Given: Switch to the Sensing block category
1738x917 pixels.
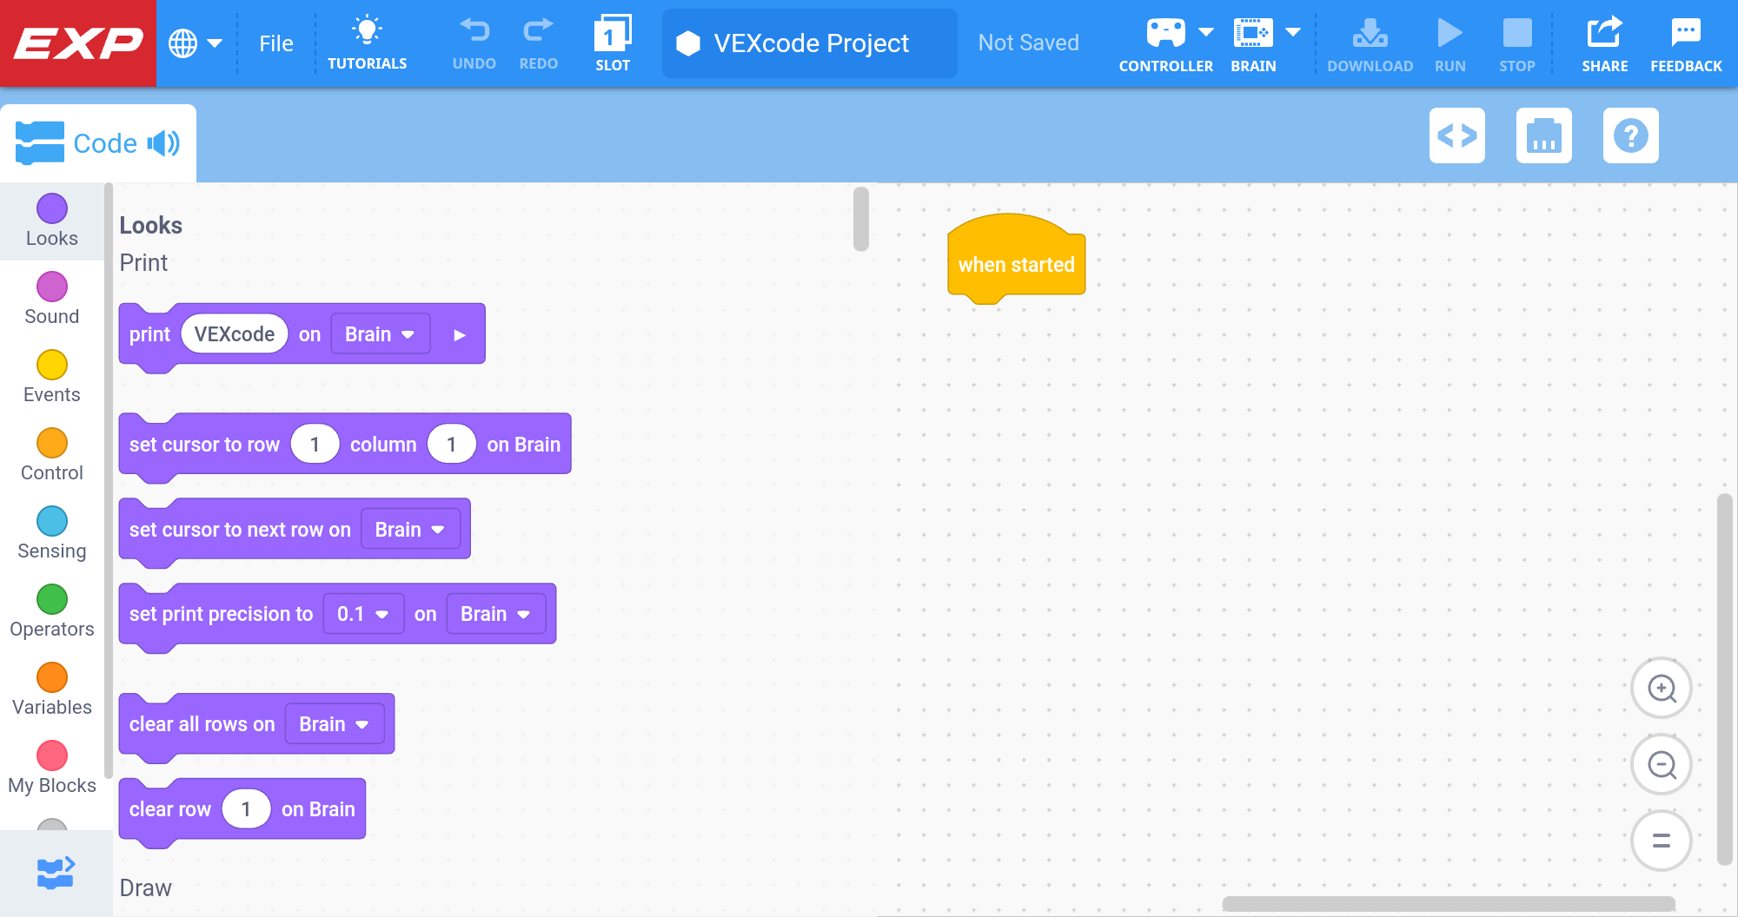Looking at the screenshot, I should 51,531.
